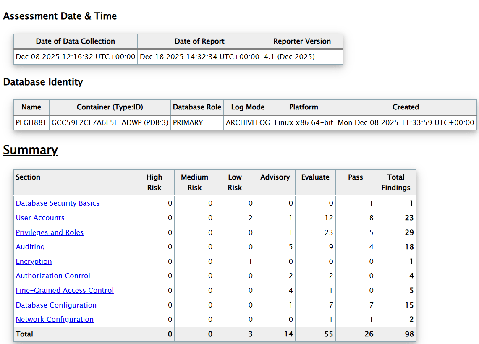
Task: Jump to the Encryption section
Action: point(34,261)
